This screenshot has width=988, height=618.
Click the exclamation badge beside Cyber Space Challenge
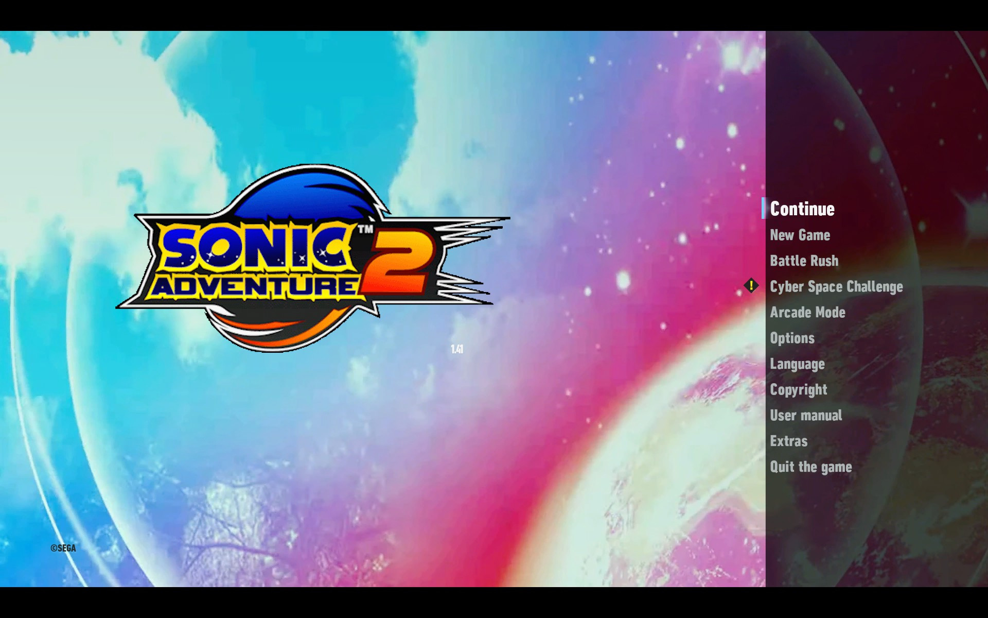pyautogui.click(x=752, y=286)
